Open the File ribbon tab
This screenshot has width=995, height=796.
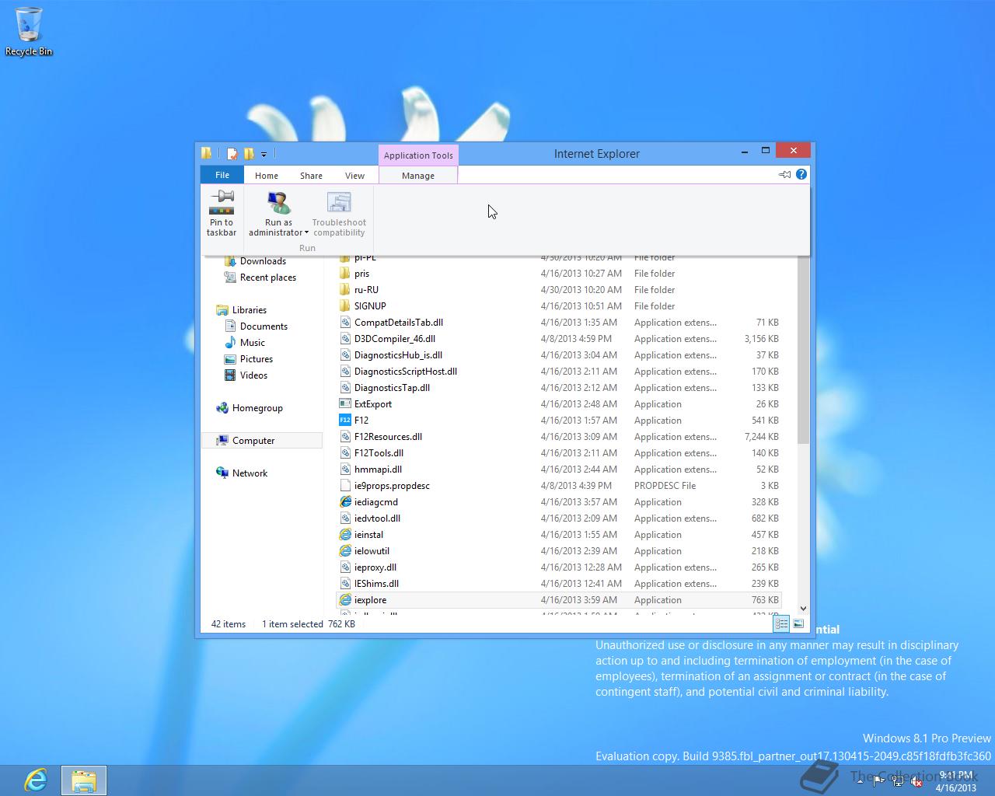click(222, 175)
